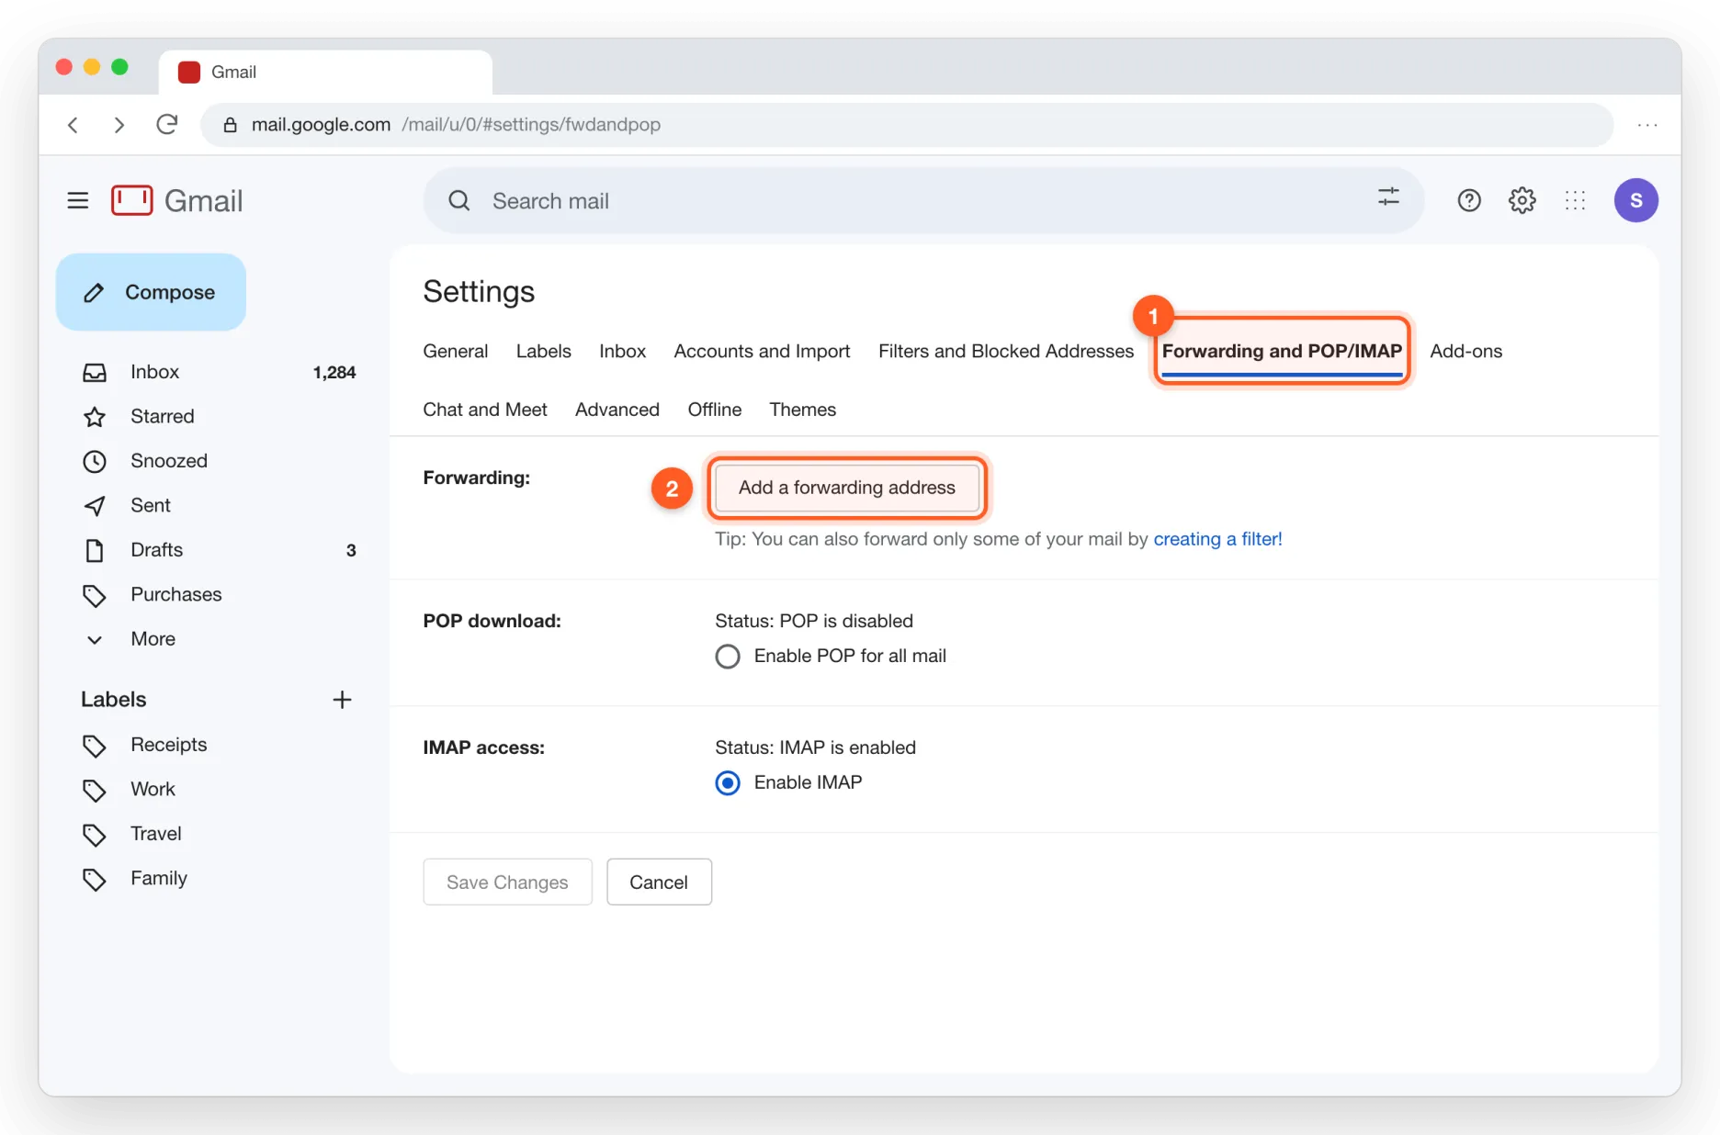
Task: Open the Accounts and Import tab
Action: pos(762,351)
